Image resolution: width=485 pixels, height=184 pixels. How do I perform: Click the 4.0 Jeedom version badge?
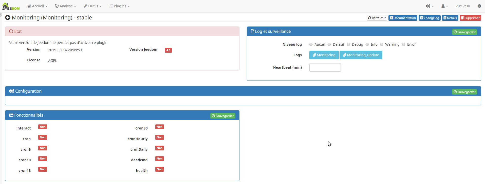(x=168, y=50)
